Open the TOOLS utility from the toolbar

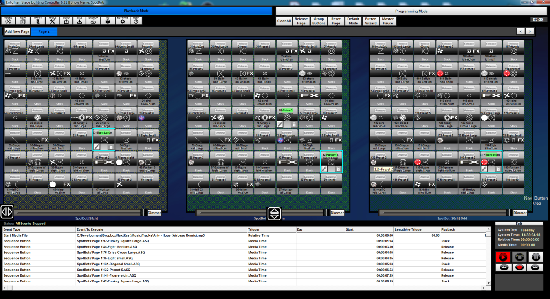(52, 21)
